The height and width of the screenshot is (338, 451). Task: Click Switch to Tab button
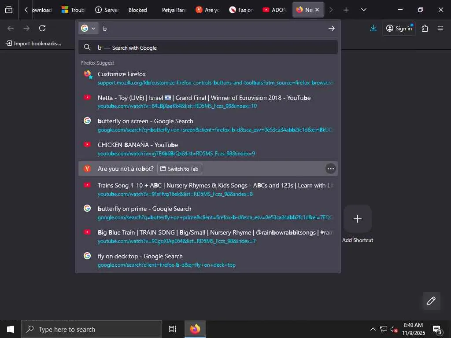coord(180,169)
